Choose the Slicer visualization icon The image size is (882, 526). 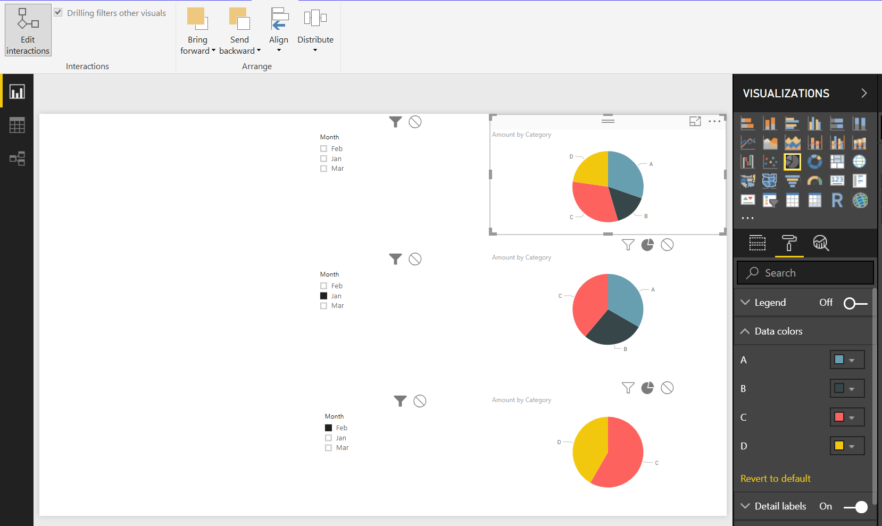pos(770,200)
